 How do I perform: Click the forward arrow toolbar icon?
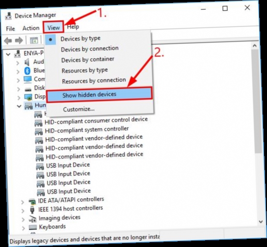(x=19, y=41)
